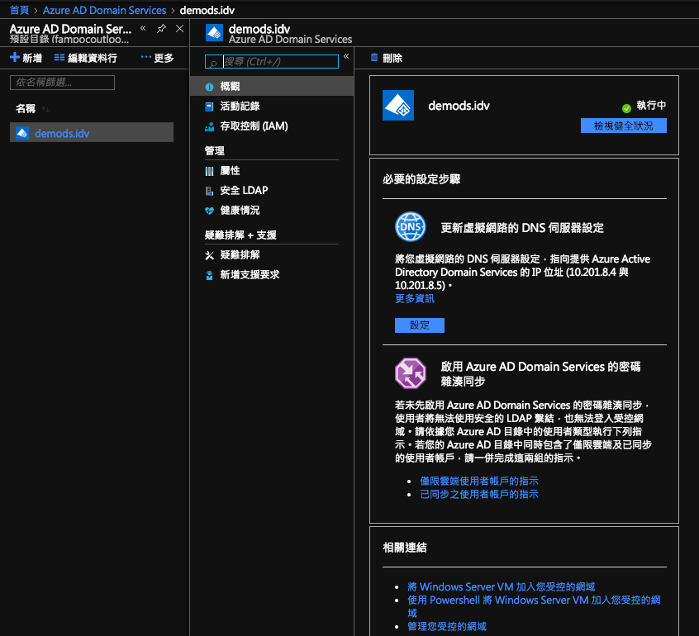Click the 安全 LDAP server icon
Screen dimensions: 699x636
point(210,191)
